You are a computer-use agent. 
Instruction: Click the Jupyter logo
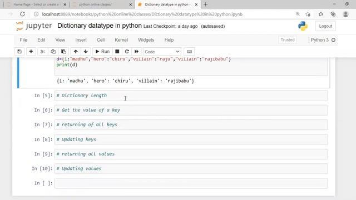pos(34,26)
